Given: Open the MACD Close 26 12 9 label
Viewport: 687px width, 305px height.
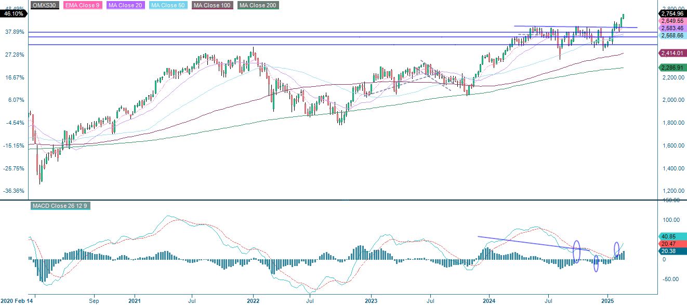Looking at the screenshot, I should coord(59,206).
